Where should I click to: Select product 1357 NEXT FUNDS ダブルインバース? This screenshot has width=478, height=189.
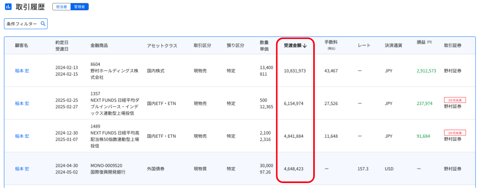click(115, 103)
